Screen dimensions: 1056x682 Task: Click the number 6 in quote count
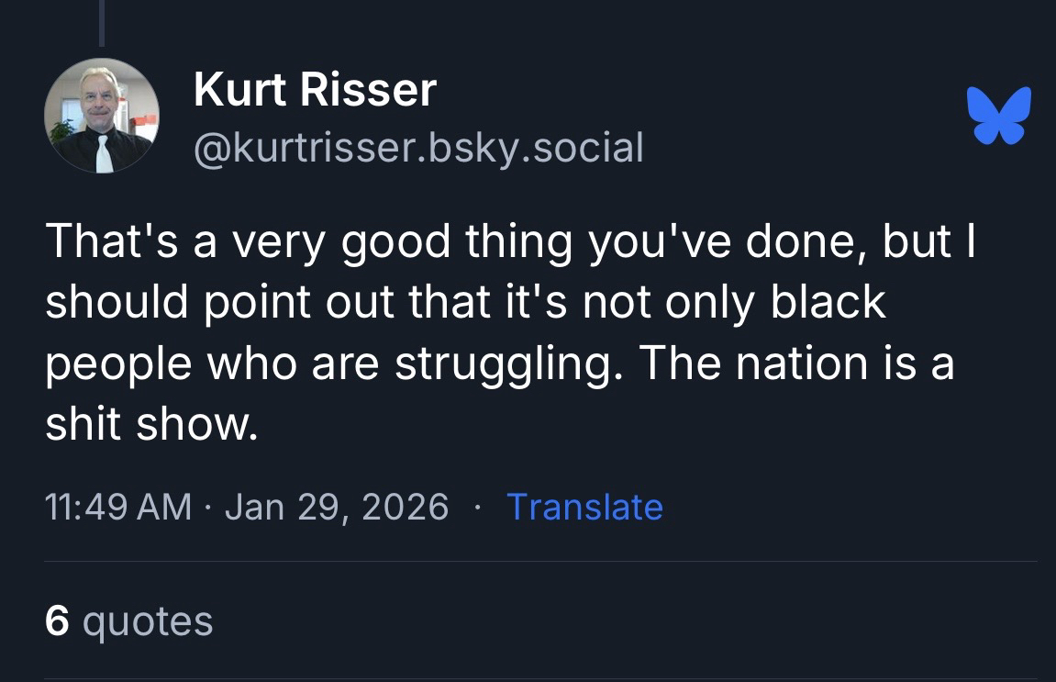[x=57, y=621]
